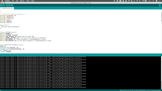Open the Tools menu
The height and width of the screenshot is (91, 162).
click(28, 1)
